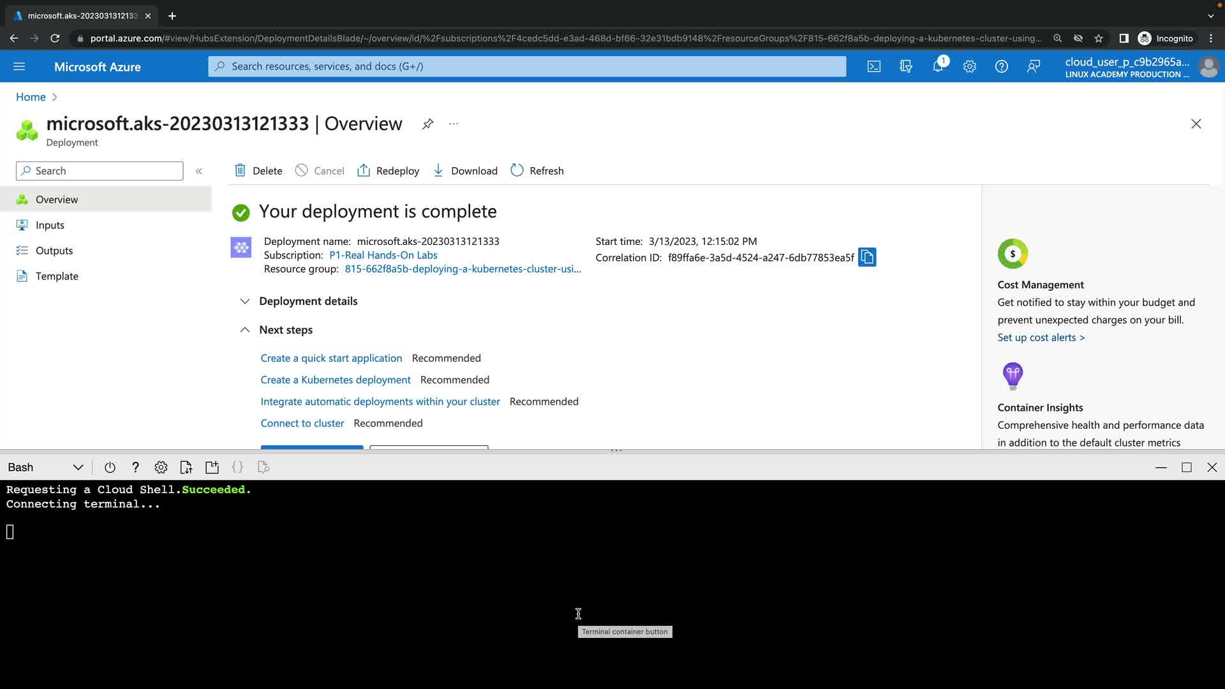Open Connect to cluster link
1225x689 pixels.
302,423
